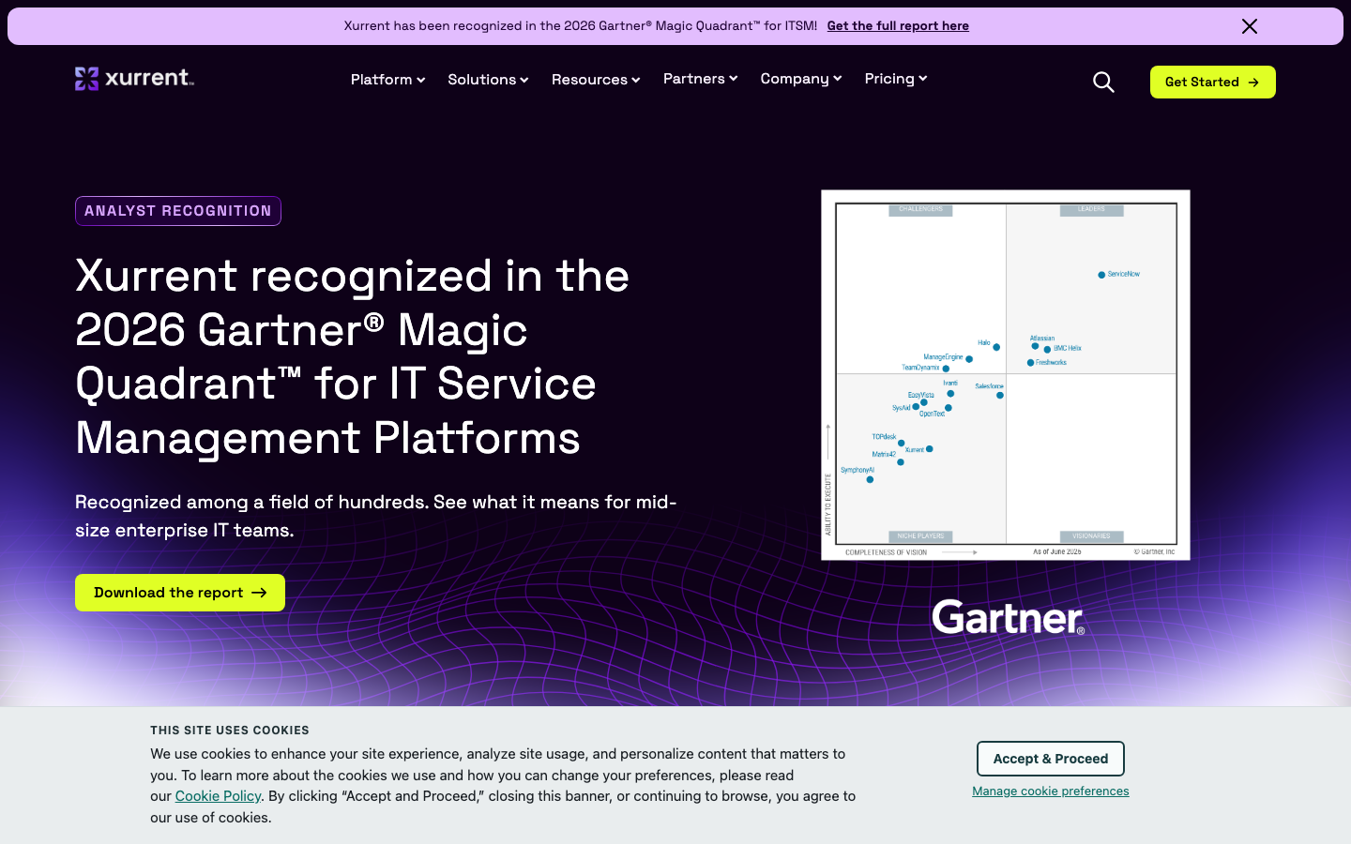
Task: Click the 'THIS SITE USES COOKIES' heading
Action: (230, 731)
